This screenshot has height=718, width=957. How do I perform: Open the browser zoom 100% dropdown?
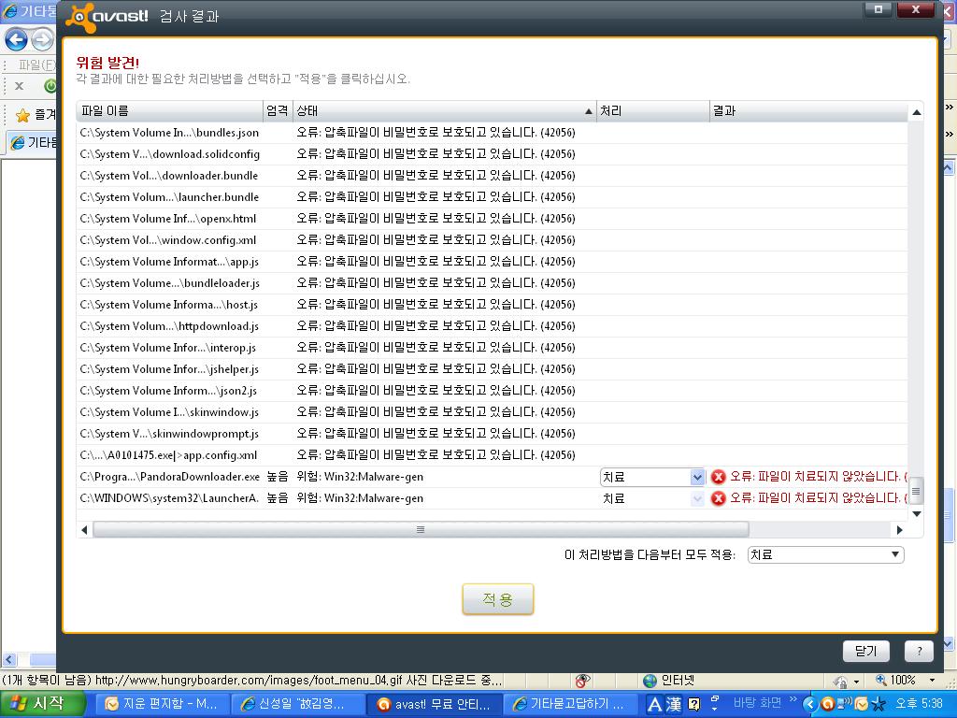(931, 681)
